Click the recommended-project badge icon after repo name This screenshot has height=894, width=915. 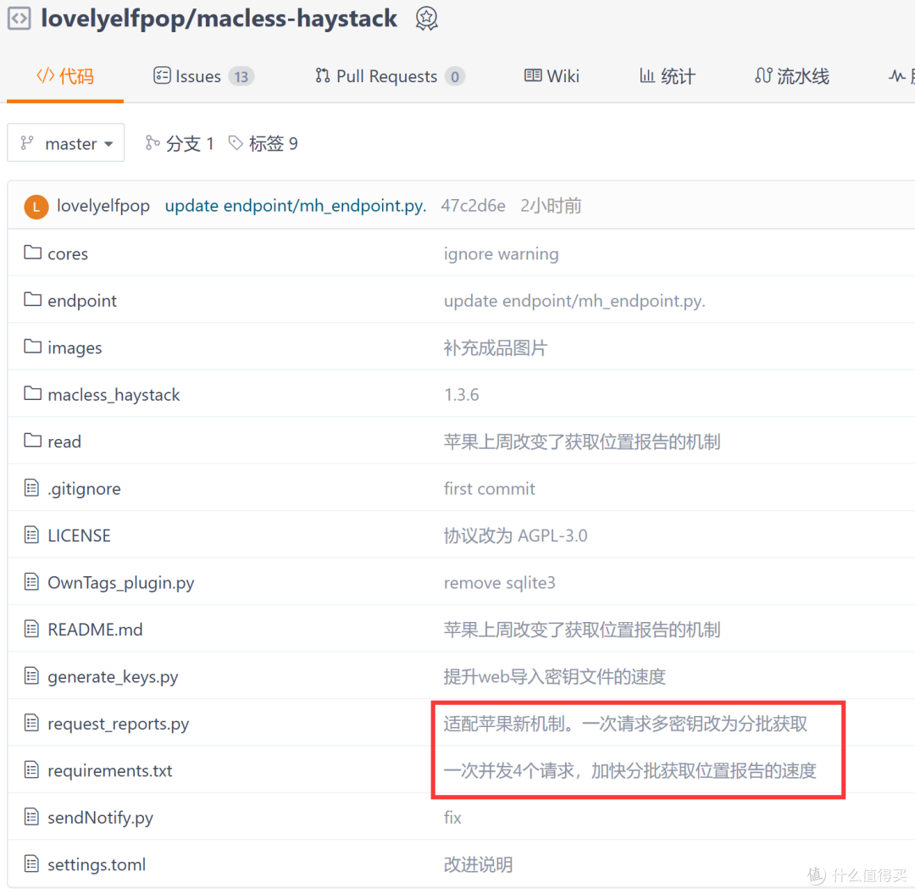426,19
